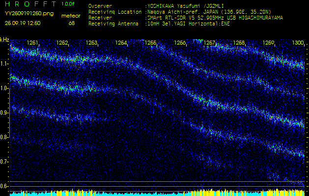Select the 26.09.19 12:50 timestamp

click(x=23, y=23)
